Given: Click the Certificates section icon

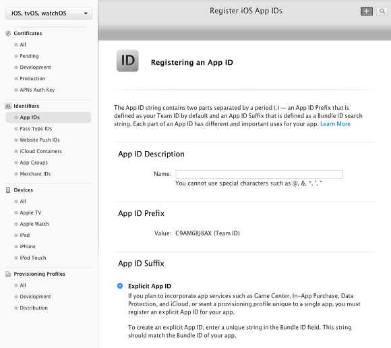Looking at the screenshot, I should click(8, 34).
